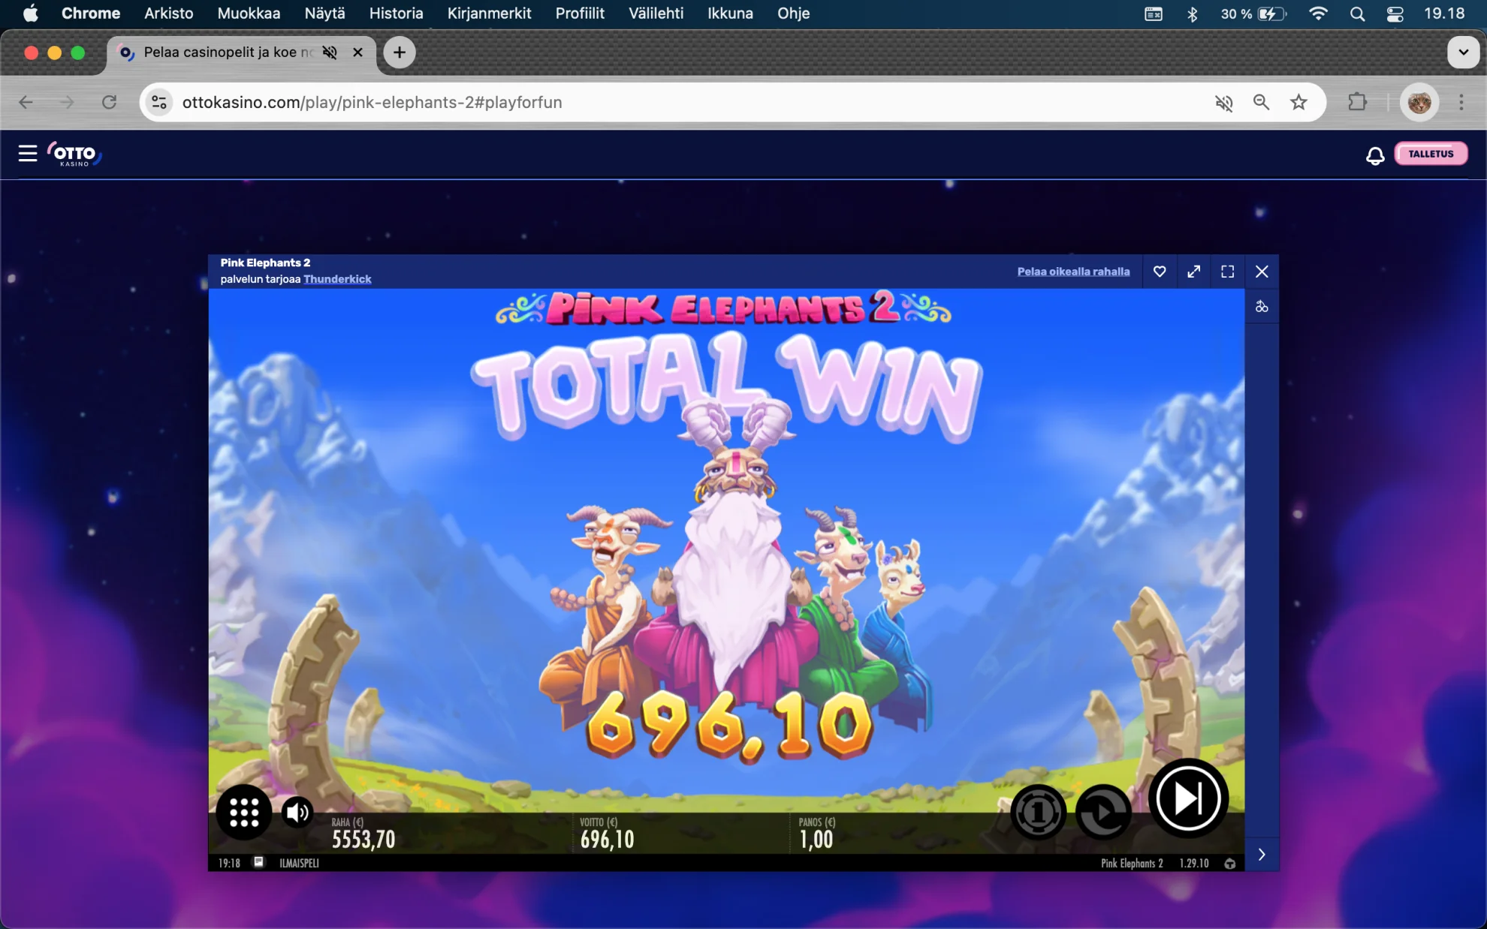Expand game window with diagonal arrows icon
Image resolution: width=1487 pixels, height=929 pixels.
[x=1193, y=272]
